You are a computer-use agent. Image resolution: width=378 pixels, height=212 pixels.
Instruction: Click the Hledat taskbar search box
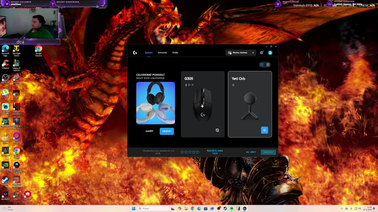click(x=153, y=208)
